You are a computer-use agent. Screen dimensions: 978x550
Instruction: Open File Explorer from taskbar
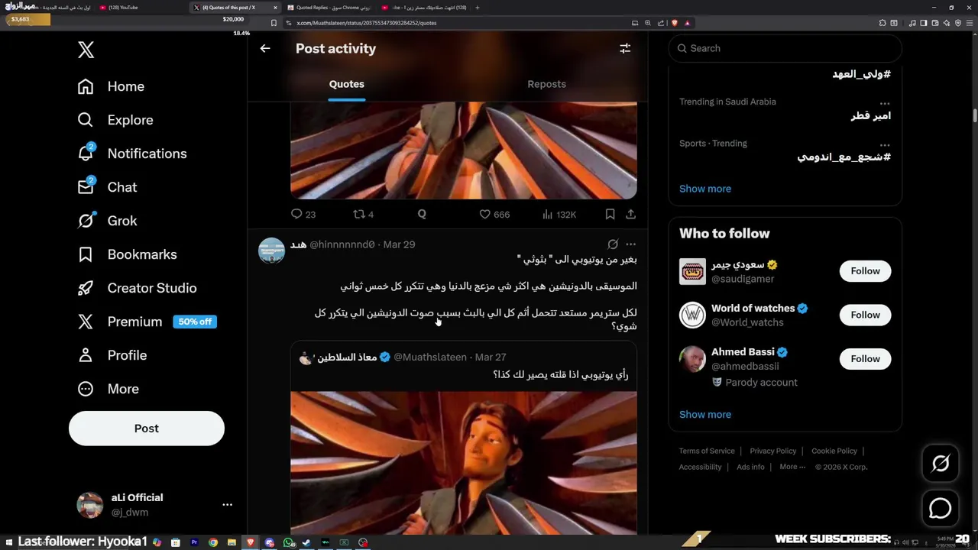[x=232, y=542]
